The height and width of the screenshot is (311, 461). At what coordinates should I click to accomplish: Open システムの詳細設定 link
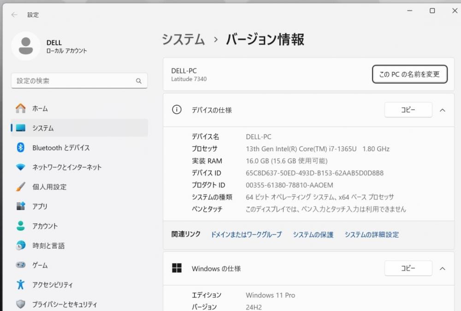click(x=372, y=234)
